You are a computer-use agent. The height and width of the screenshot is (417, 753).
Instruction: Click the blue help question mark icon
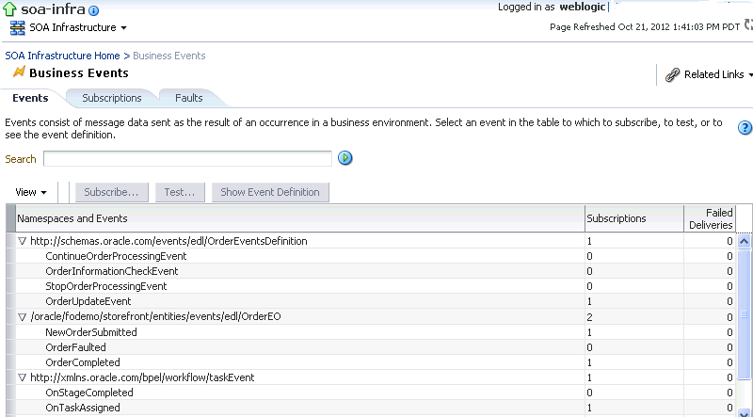click(x=745, y=127)
